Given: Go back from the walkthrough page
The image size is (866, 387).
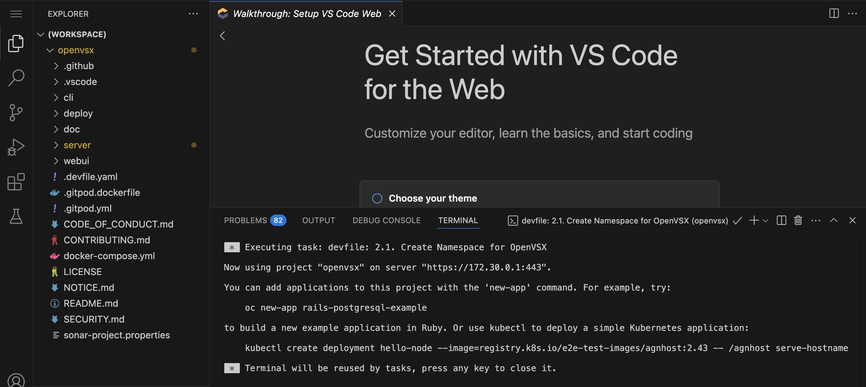Looking at the screenshot, I should point(222,36).
